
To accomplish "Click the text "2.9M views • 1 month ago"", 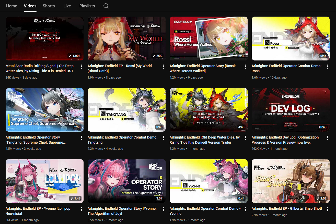I will pos(269,215).
